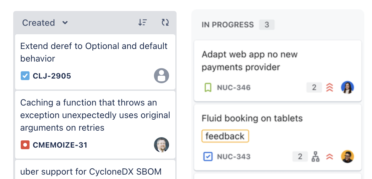Viewport: 372px width, 179px height.
Task: Click the assignee photo on CMEMOIZE-31 card
Action: tap(161, 145)
